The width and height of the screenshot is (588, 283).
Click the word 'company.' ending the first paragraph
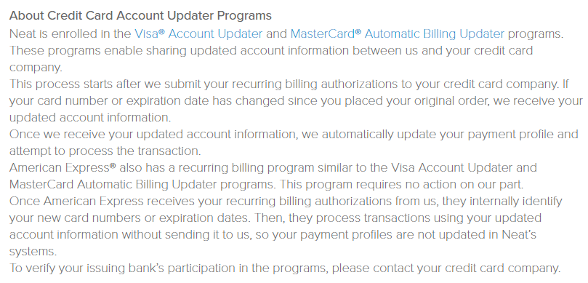(36, 68)
